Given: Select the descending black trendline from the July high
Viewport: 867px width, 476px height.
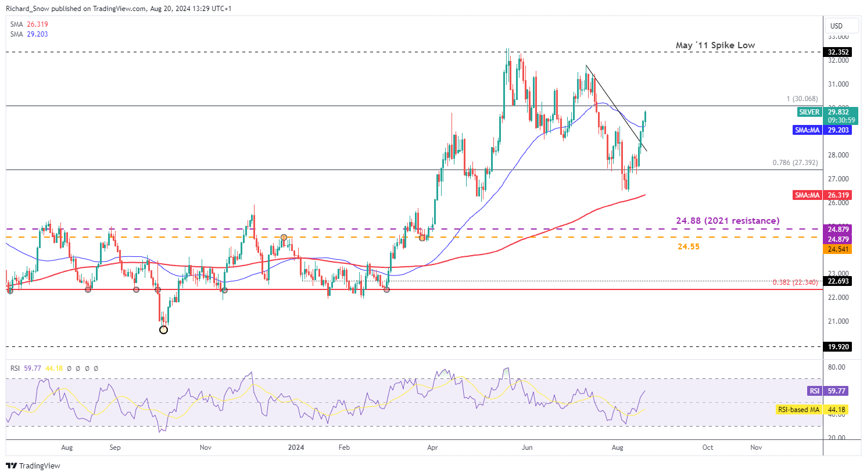Looking at the screenshot, I should tap(616, 108).
